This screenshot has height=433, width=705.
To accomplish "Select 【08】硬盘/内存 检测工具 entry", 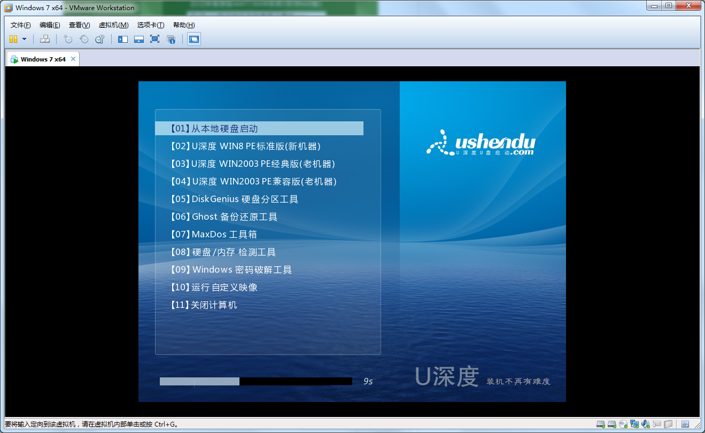I will click(x=222, y=252).
